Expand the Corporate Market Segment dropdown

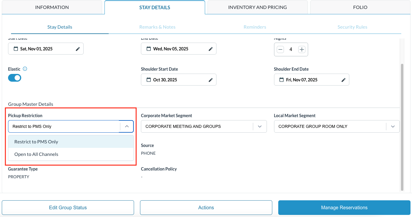click(260, 126)
